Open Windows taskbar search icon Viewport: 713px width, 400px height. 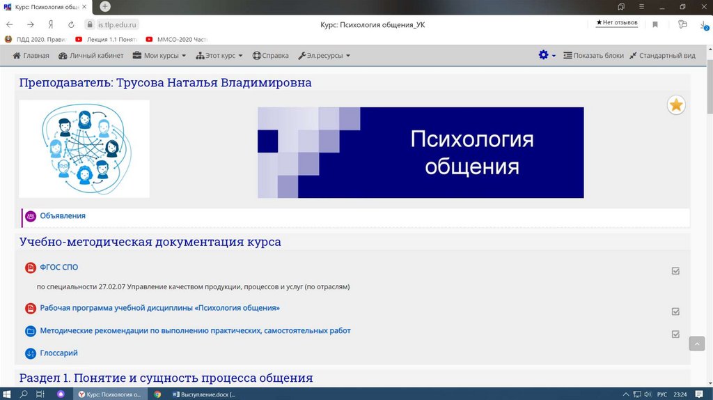(24, 394)
